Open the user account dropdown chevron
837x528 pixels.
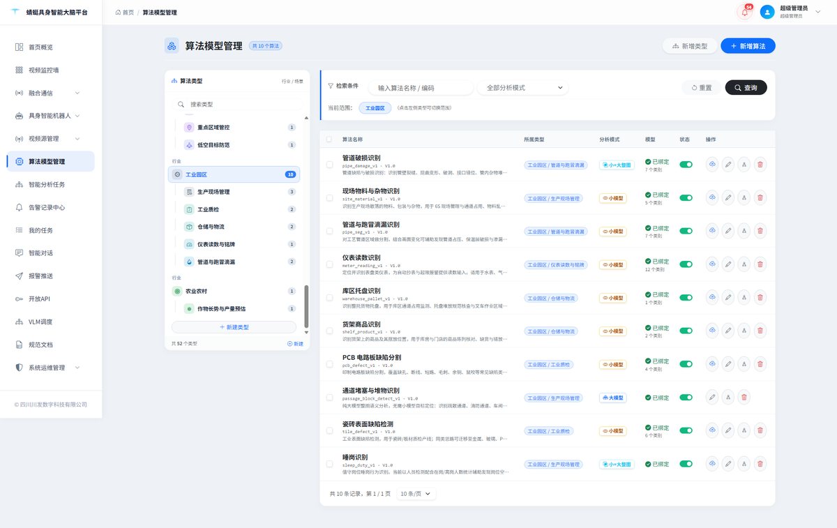(818, 11)
